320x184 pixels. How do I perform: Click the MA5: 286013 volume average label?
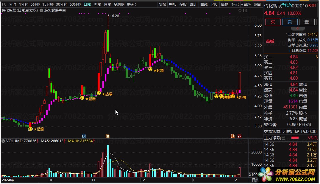click(x=53, y=141)
